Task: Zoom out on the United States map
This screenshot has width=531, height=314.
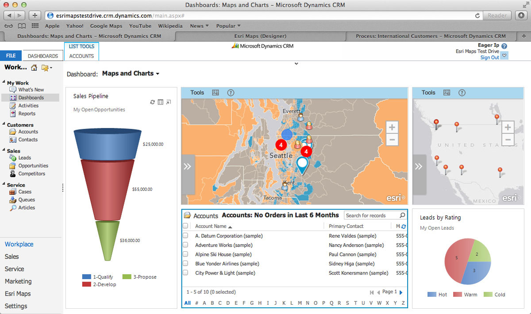Action: [508, 140]
